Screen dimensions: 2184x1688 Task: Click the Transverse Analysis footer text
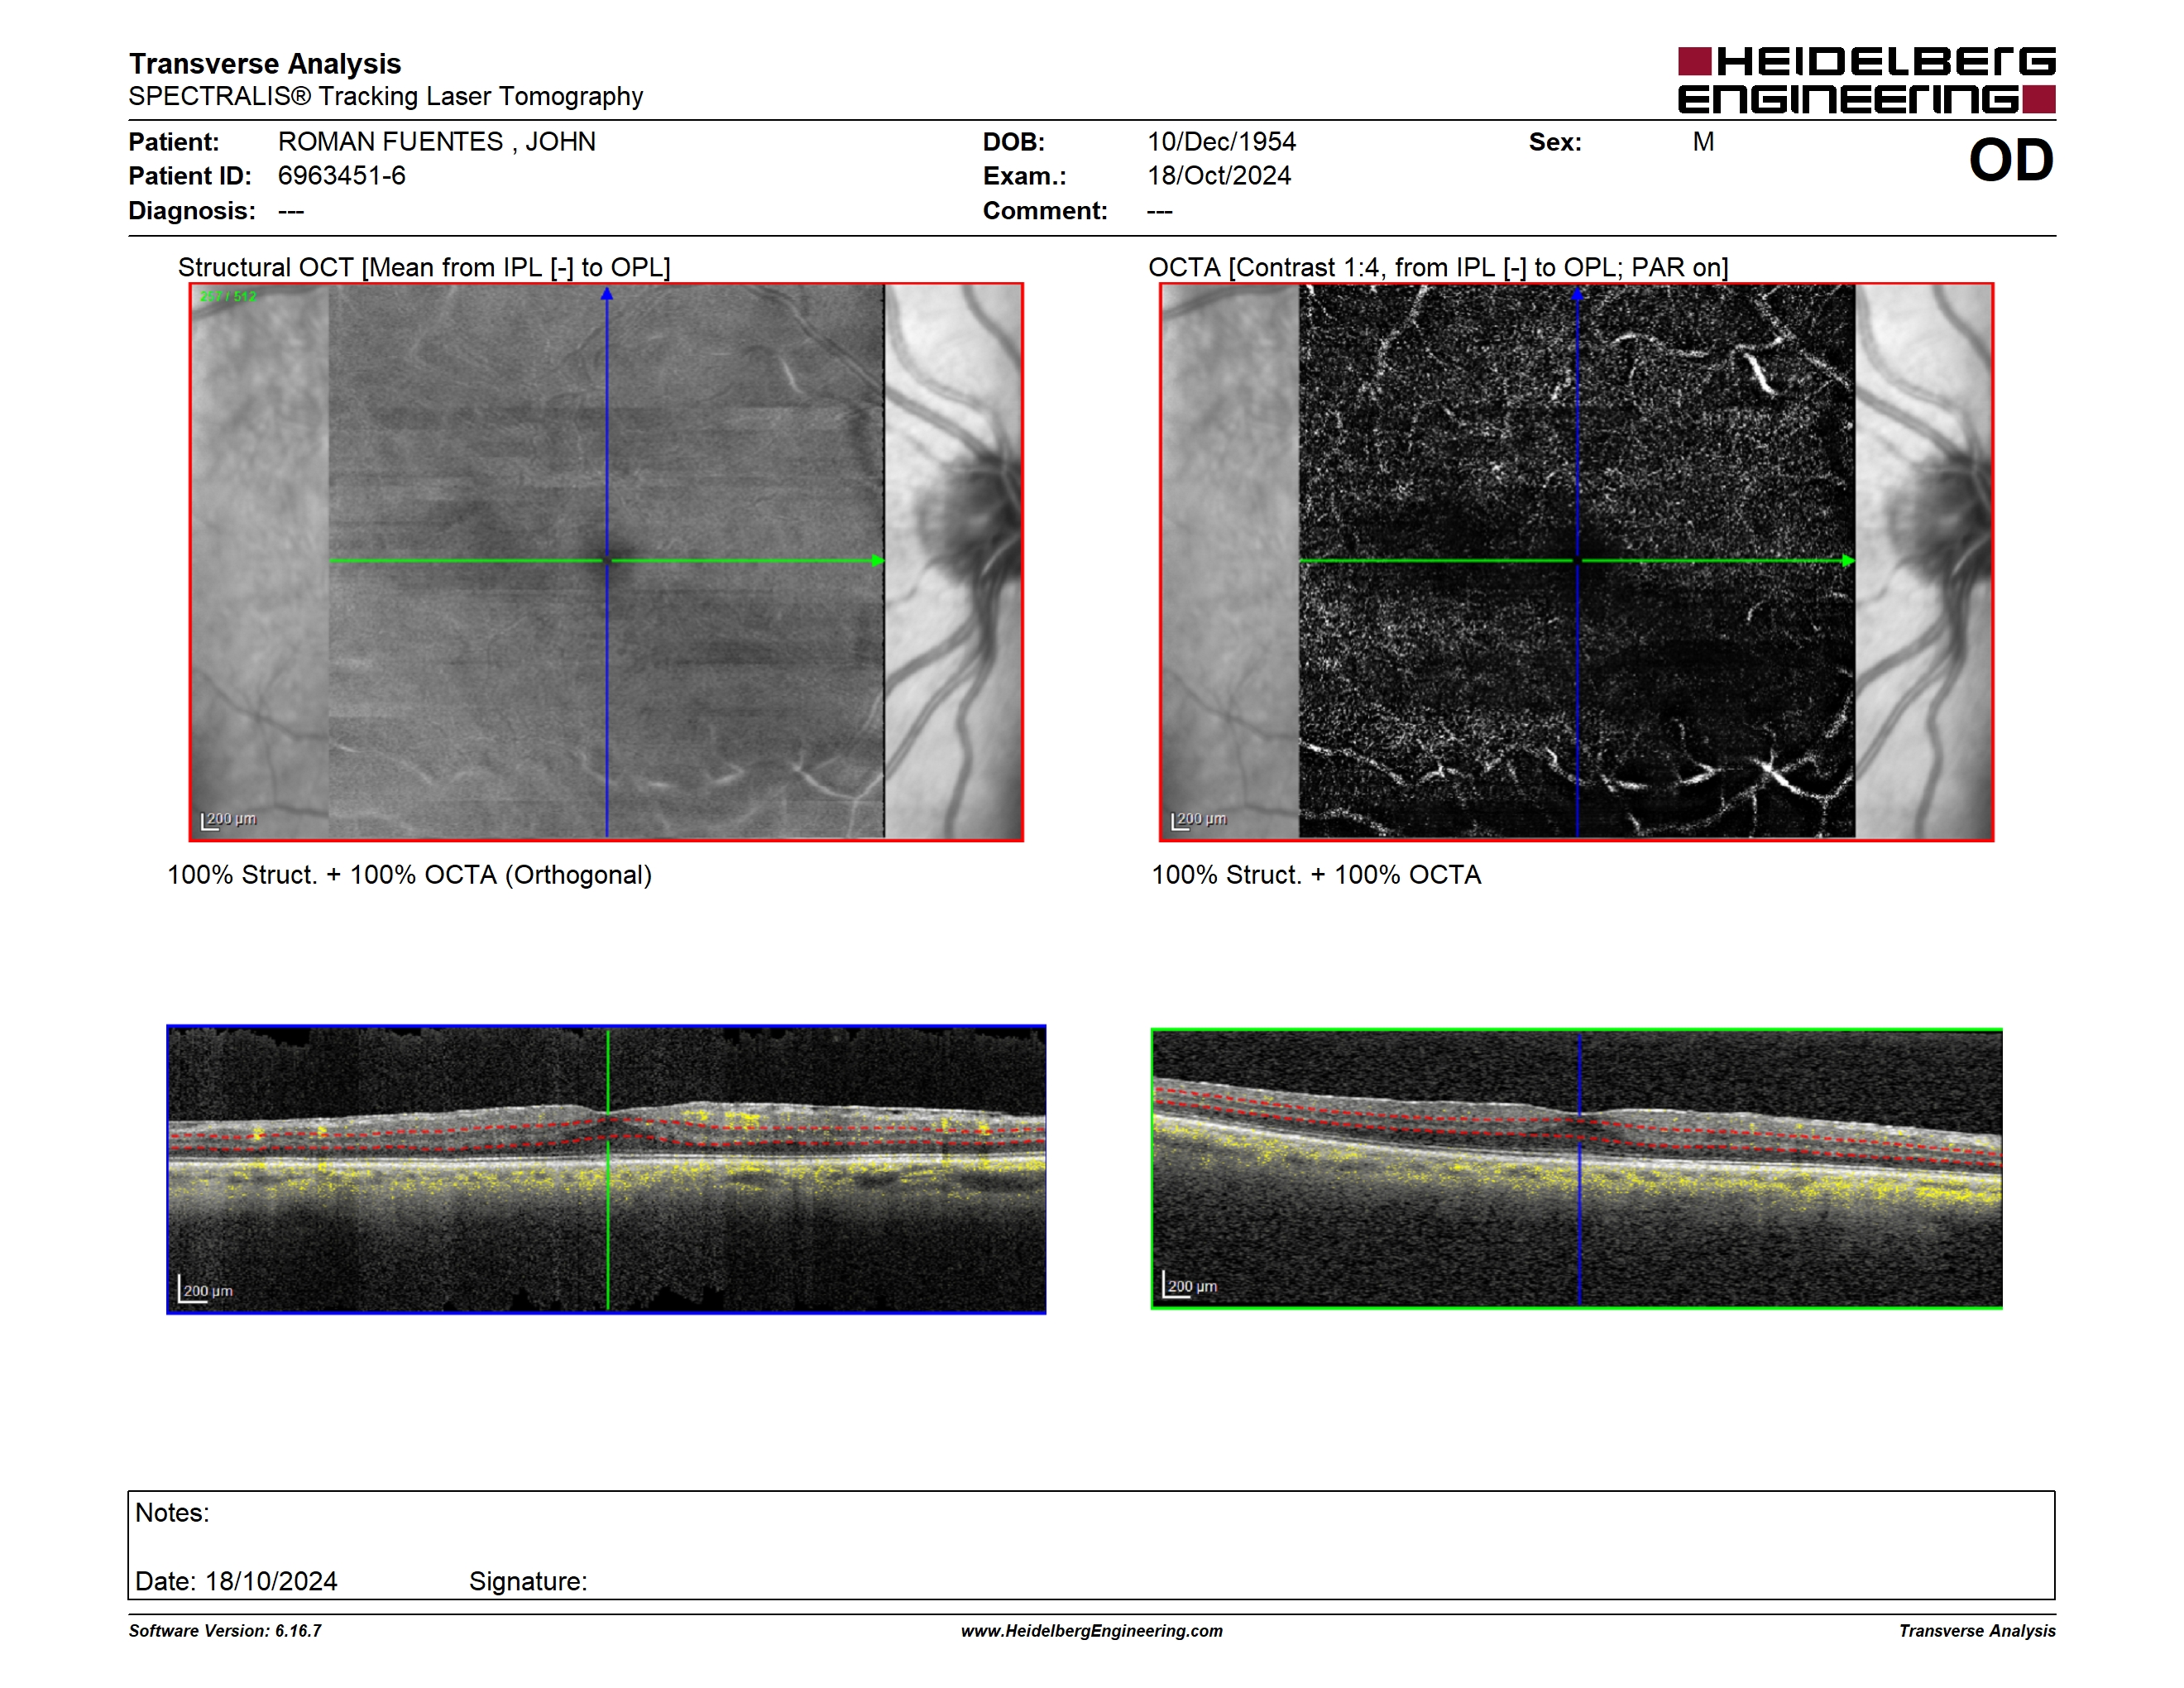1977,1631
